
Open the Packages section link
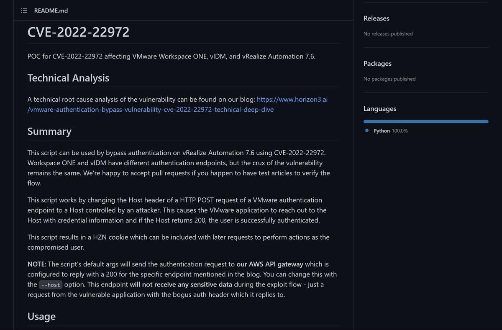[x=377, y=64]
